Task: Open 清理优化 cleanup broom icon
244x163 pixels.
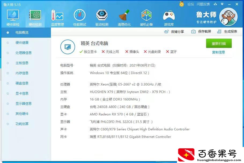Action: (x=124, y=15)
